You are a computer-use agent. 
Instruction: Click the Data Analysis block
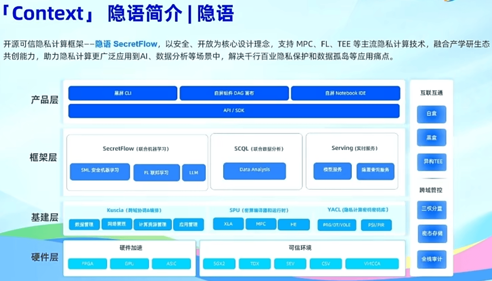[255, 171]
